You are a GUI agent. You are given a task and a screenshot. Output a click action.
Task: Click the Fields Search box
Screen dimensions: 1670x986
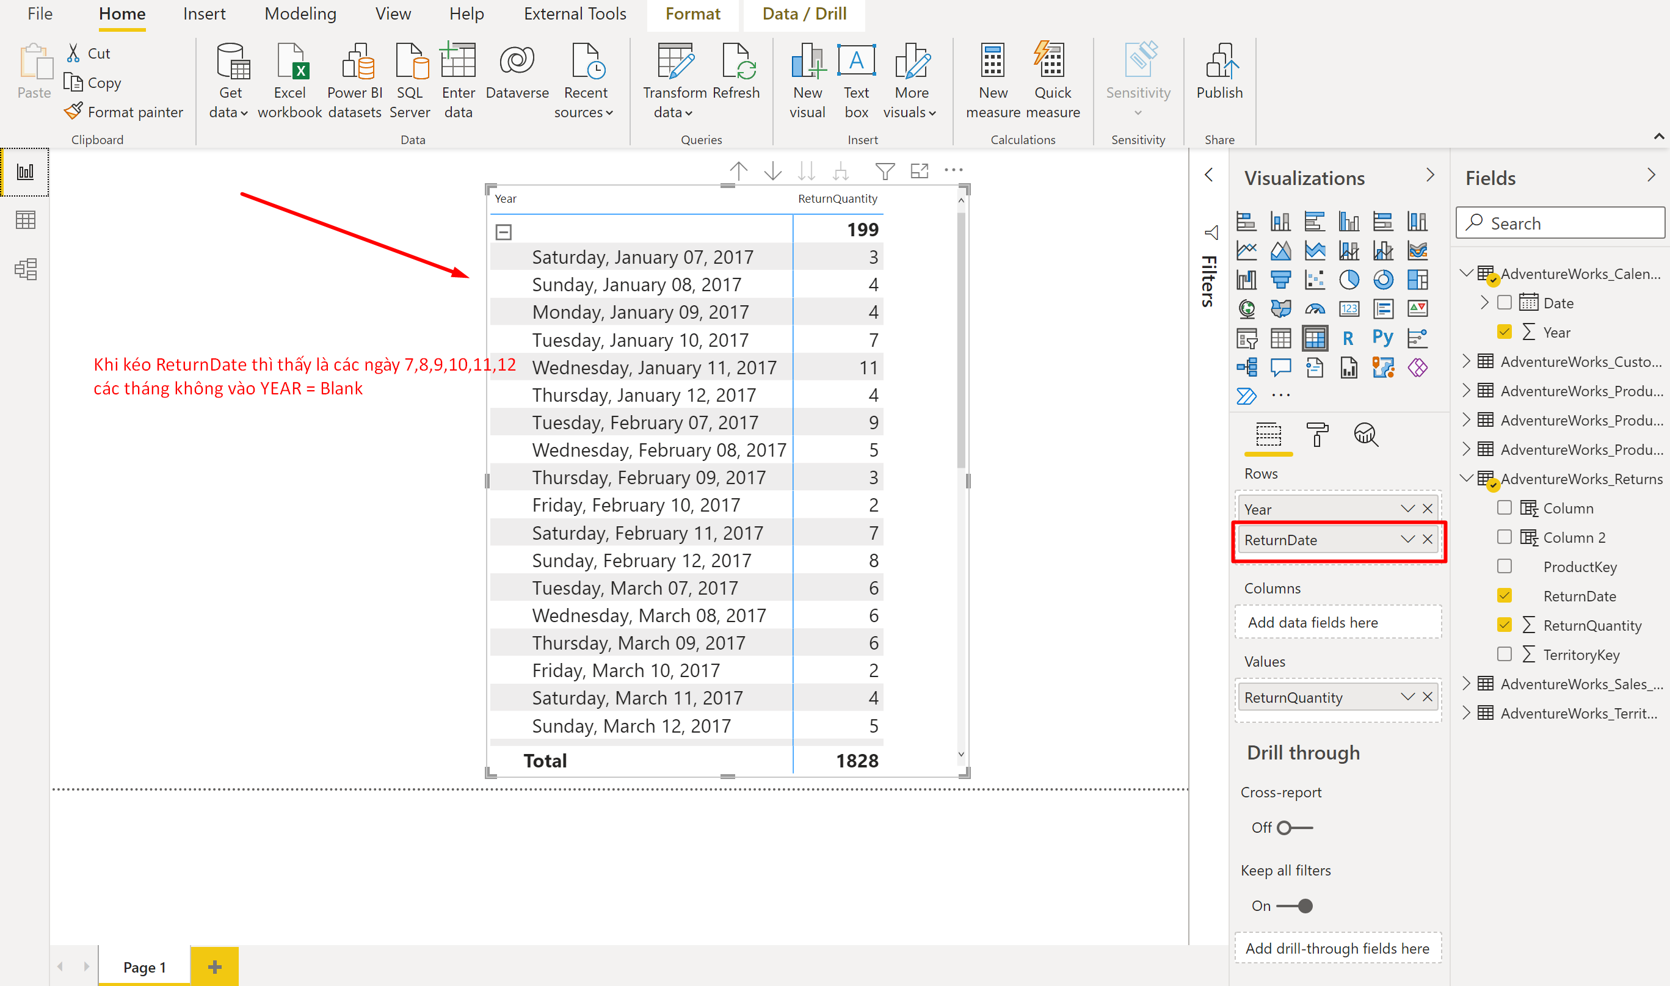[1559, 223]
